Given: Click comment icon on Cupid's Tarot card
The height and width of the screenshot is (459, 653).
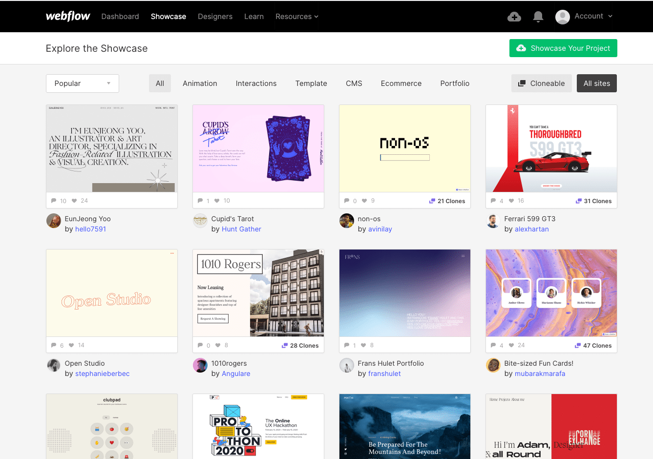Looking at the screenshot, I should tap(200, 201).
